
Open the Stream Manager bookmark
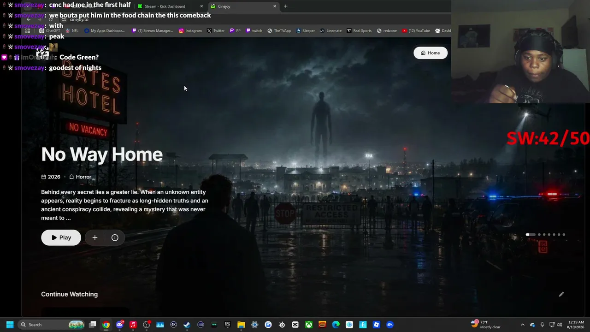point(153,31)
